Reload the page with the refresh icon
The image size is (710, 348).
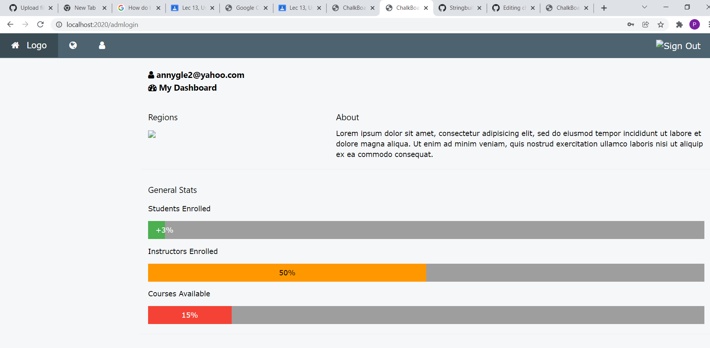click(x=40, y=24)
